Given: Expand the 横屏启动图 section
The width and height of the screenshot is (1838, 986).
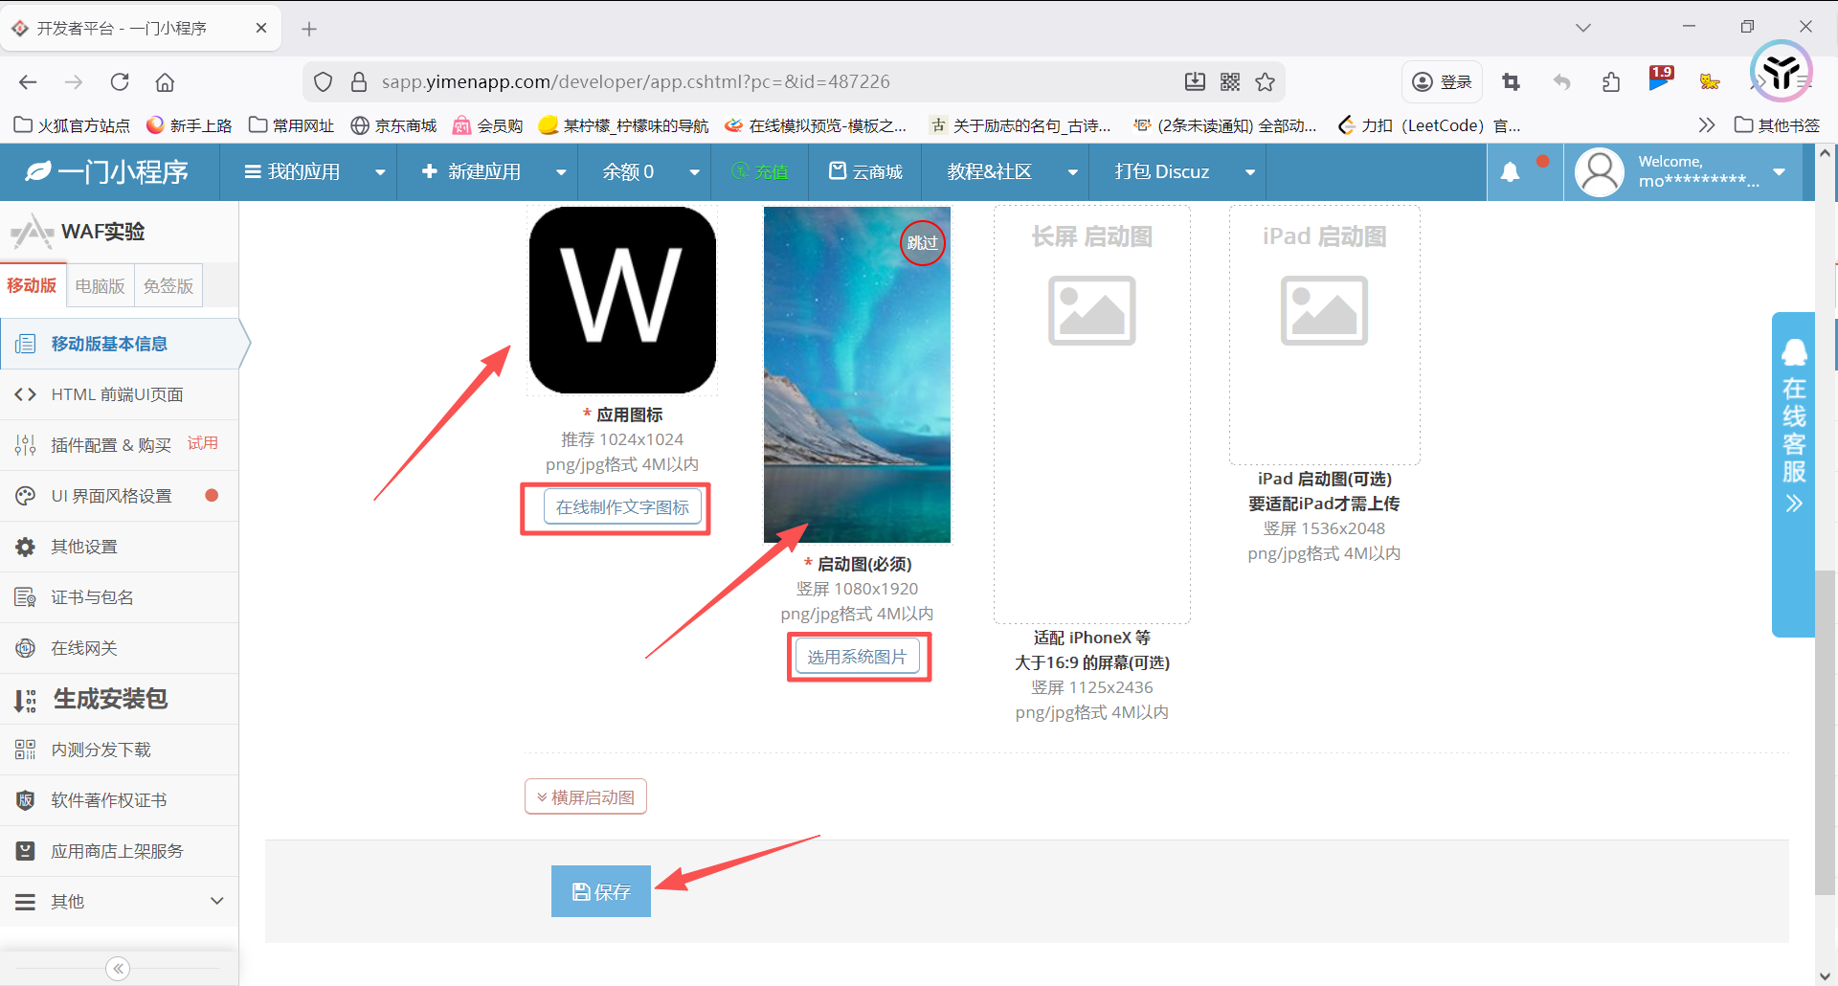Looking at the screenshot, I should (x=586, y=797).
